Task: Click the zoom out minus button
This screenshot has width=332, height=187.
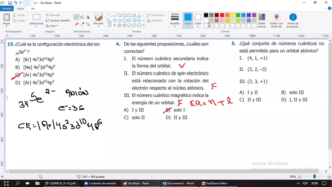Action: point(300,177)
